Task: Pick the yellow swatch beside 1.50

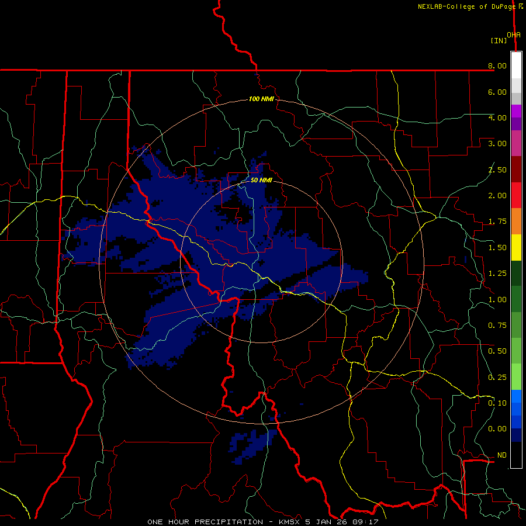Action: pyautogui.click(x=516, y=247)
